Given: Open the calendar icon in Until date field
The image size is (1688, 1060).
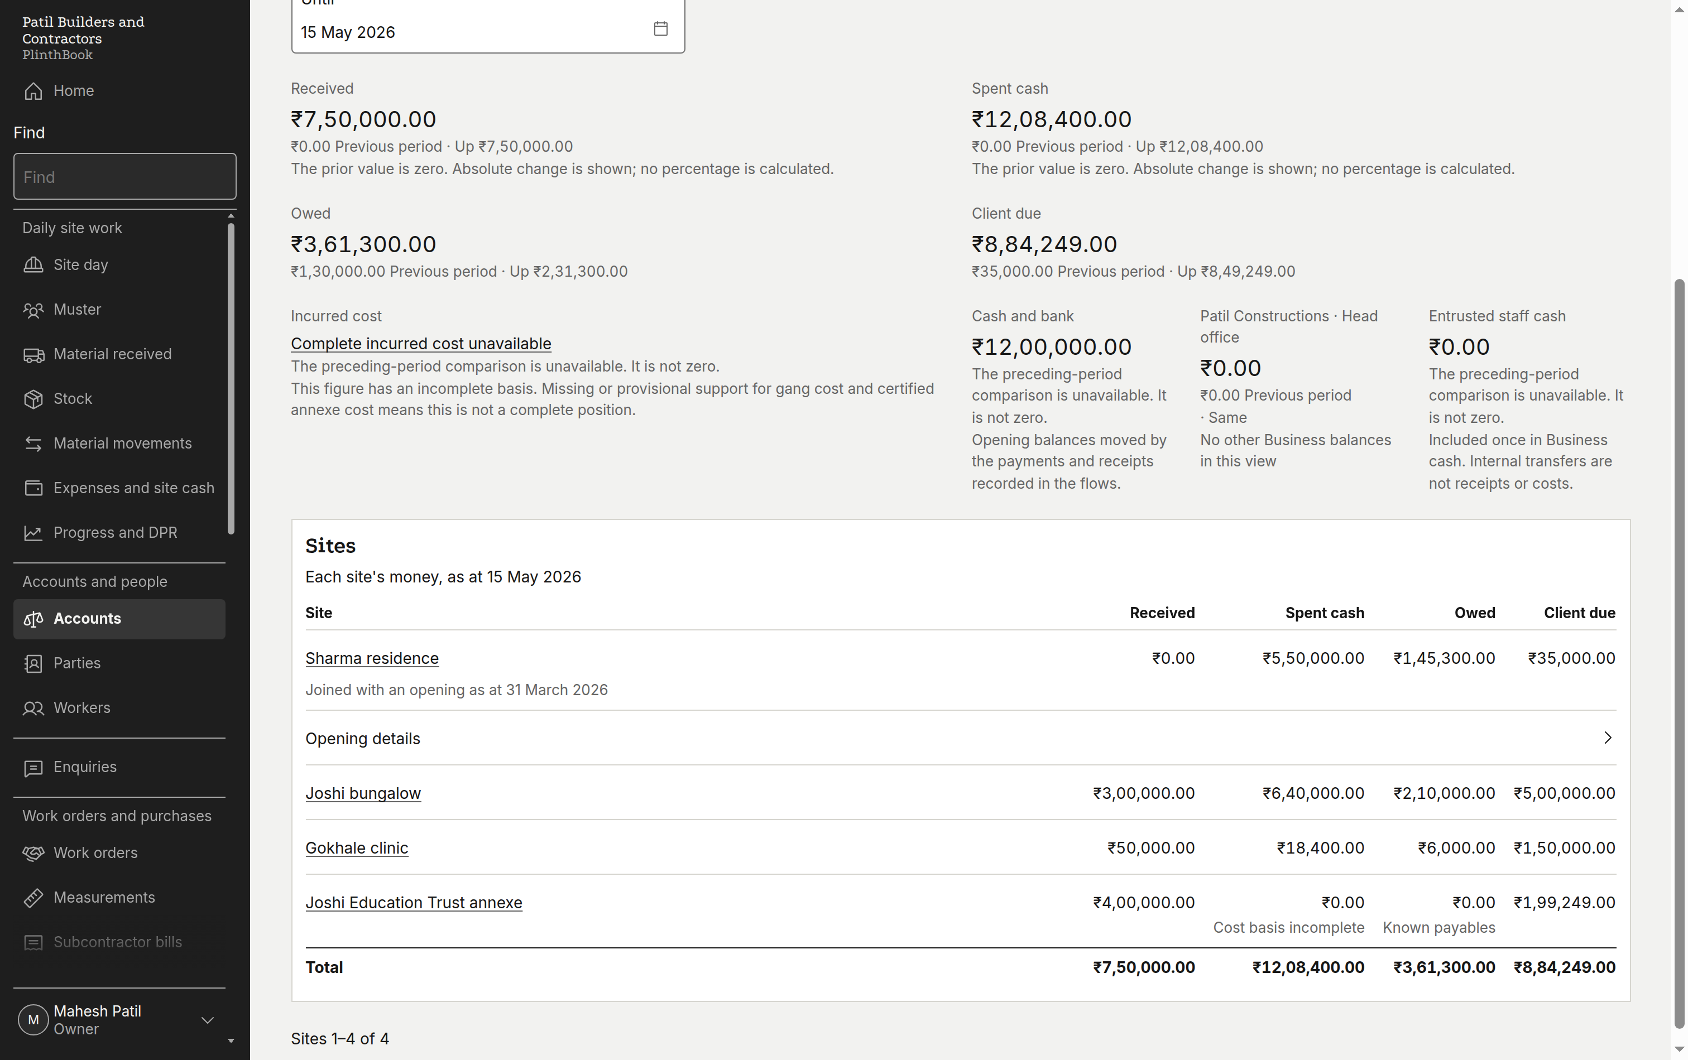Looking at the screenshot, I should [660, 28].
